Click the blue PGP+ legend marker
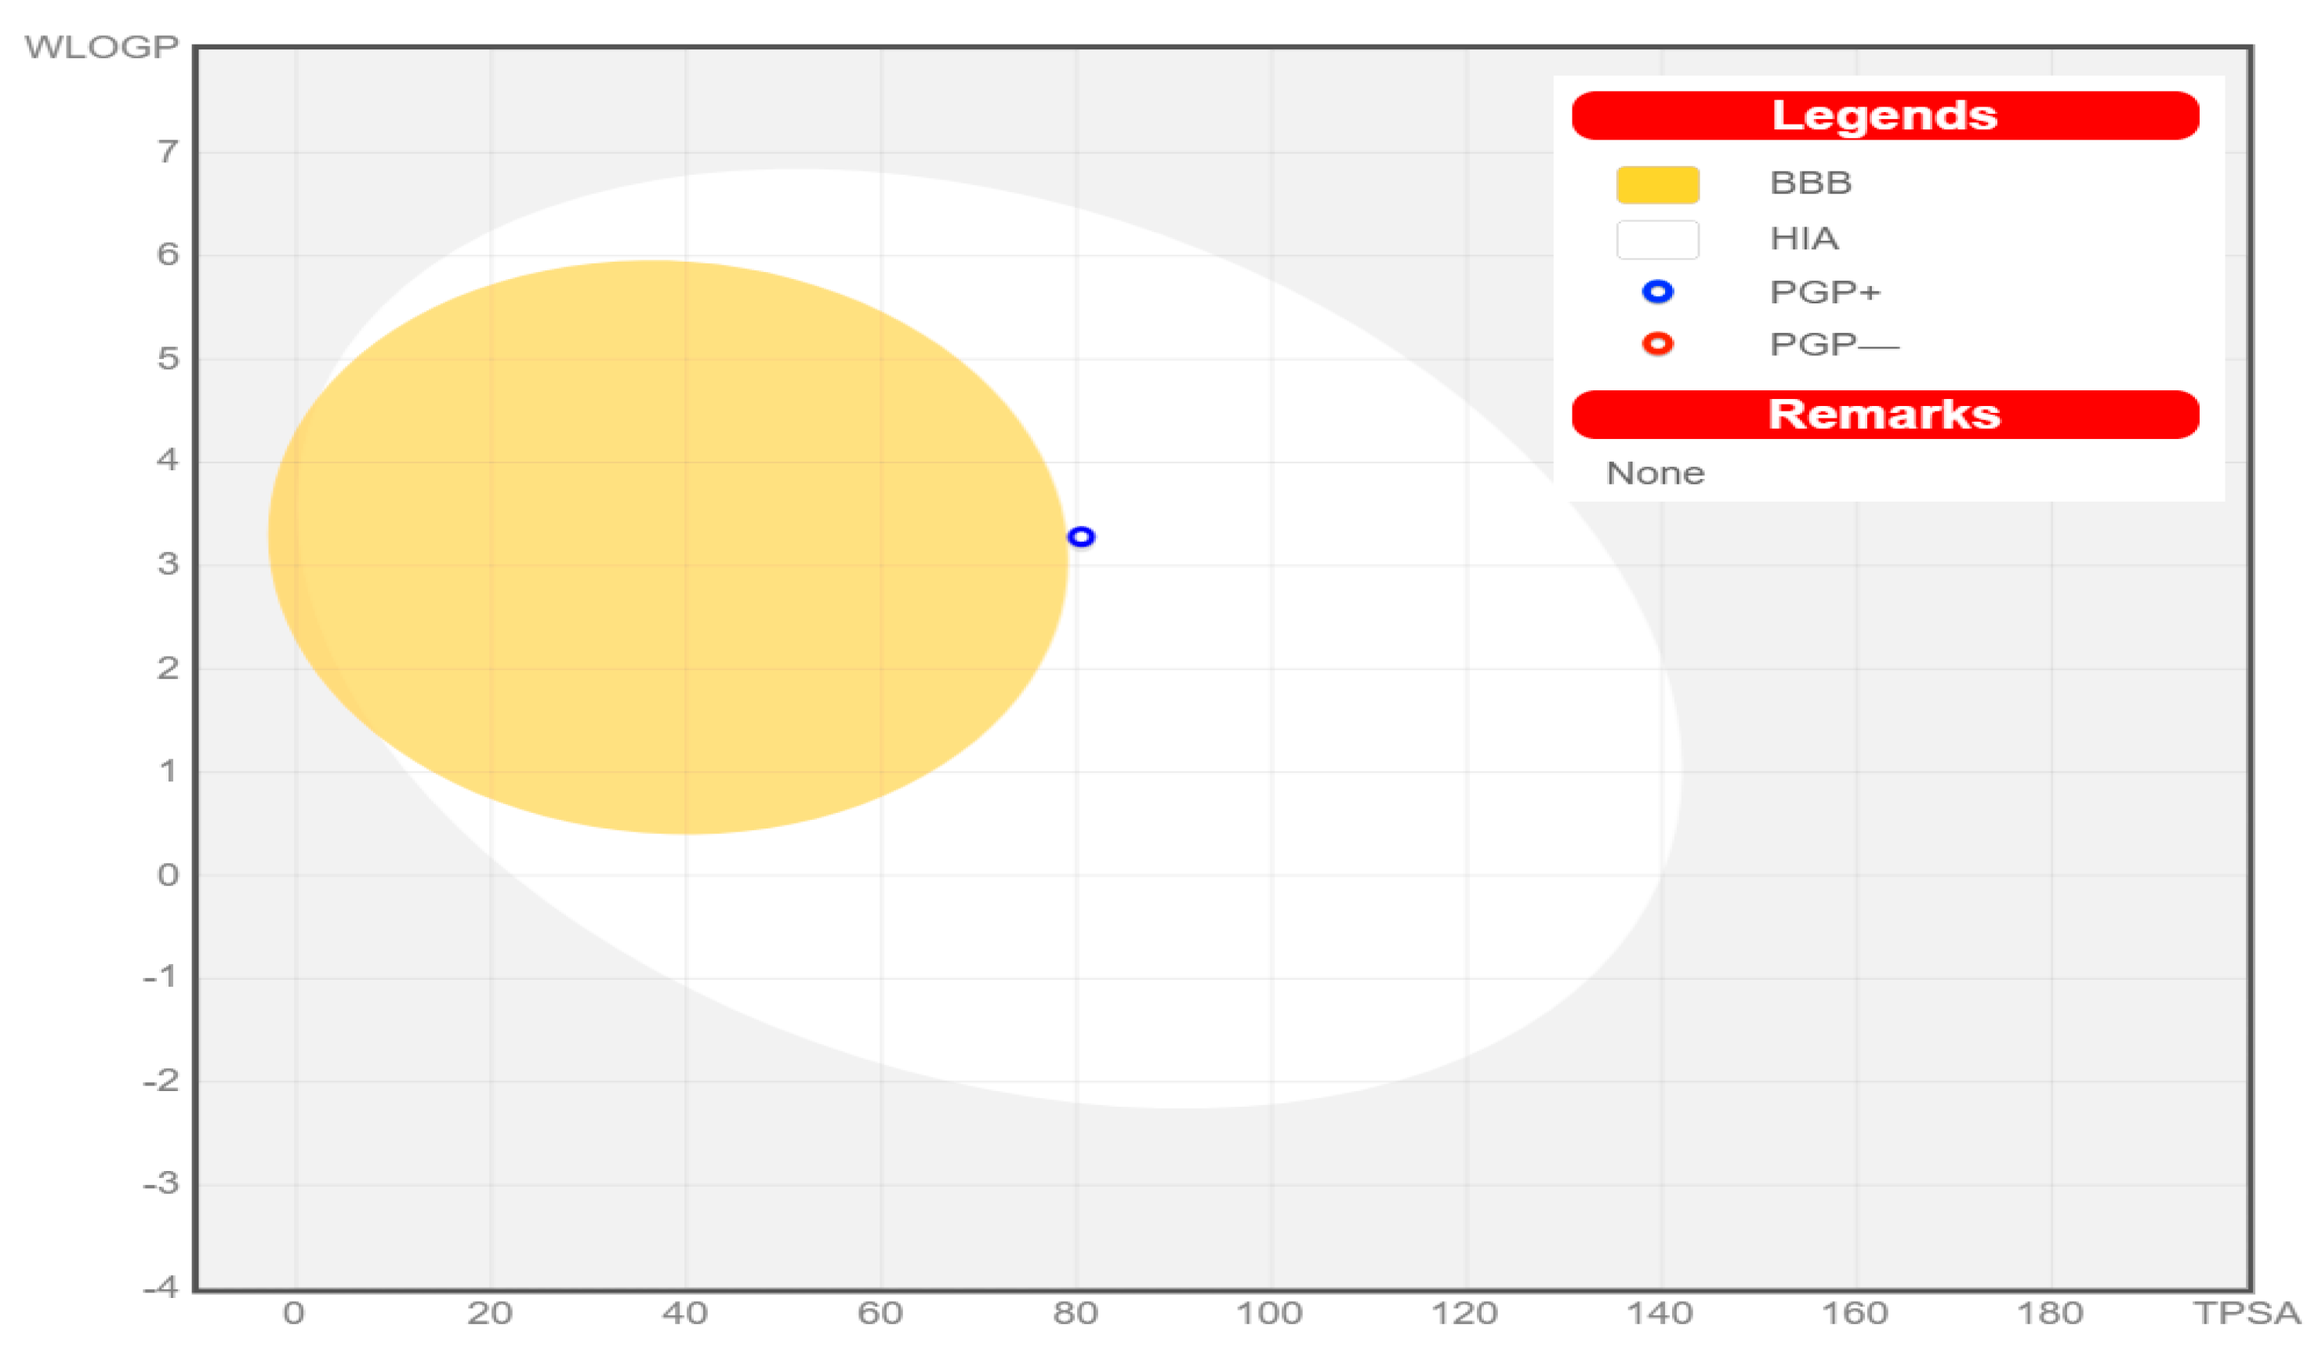The height and width of the screenshot is (1356, 2318). pyautogui.click(x=1657, y=292)
